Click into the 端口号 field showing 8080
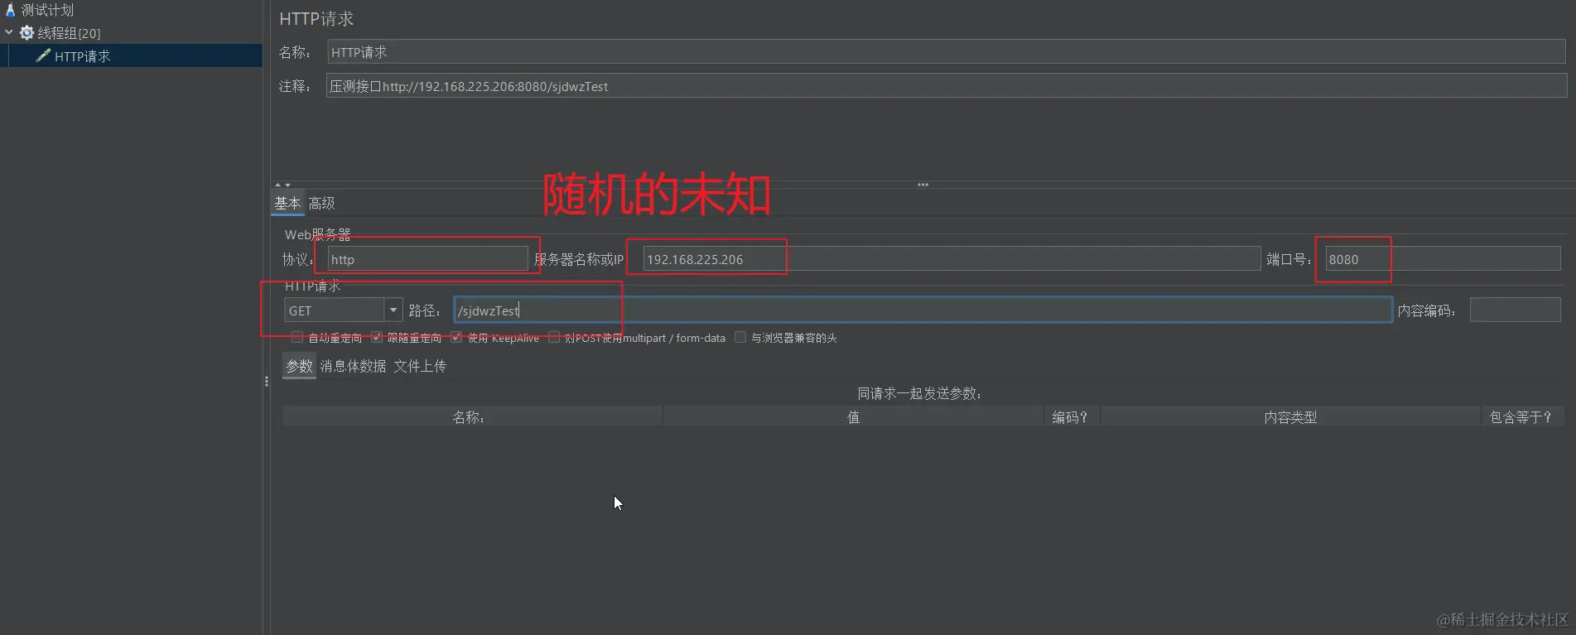 pos(1443,259)
